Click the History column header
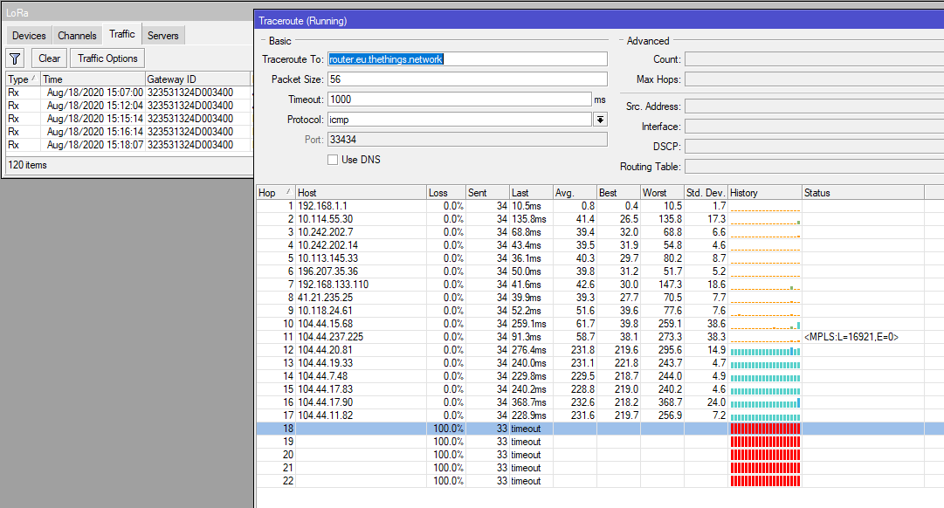Screen dimensions: 944x508 tap(765, 193)
